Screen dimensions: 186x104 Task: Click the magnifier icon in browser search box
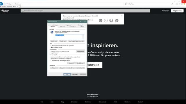[172, 4]
